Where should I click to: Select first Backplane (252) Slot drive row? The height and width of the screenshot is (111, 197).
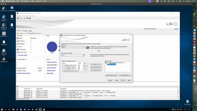tap(75, 65)
